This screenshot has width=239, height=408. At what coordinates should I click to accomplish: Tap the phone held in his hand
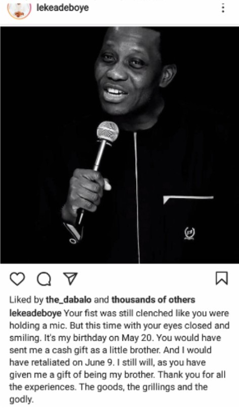[74, 231]
